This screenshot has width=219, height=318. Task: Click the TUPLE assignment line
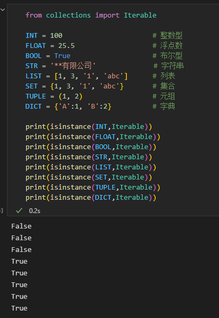54,96
